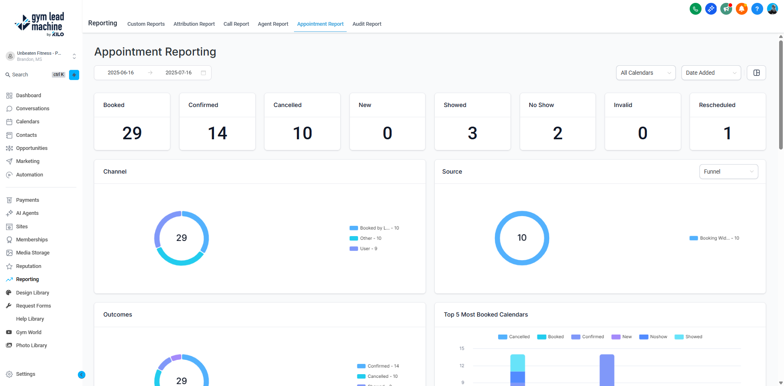Click the Search field in sidebar
Screen dimensions: 784x386
pos(35,75)
